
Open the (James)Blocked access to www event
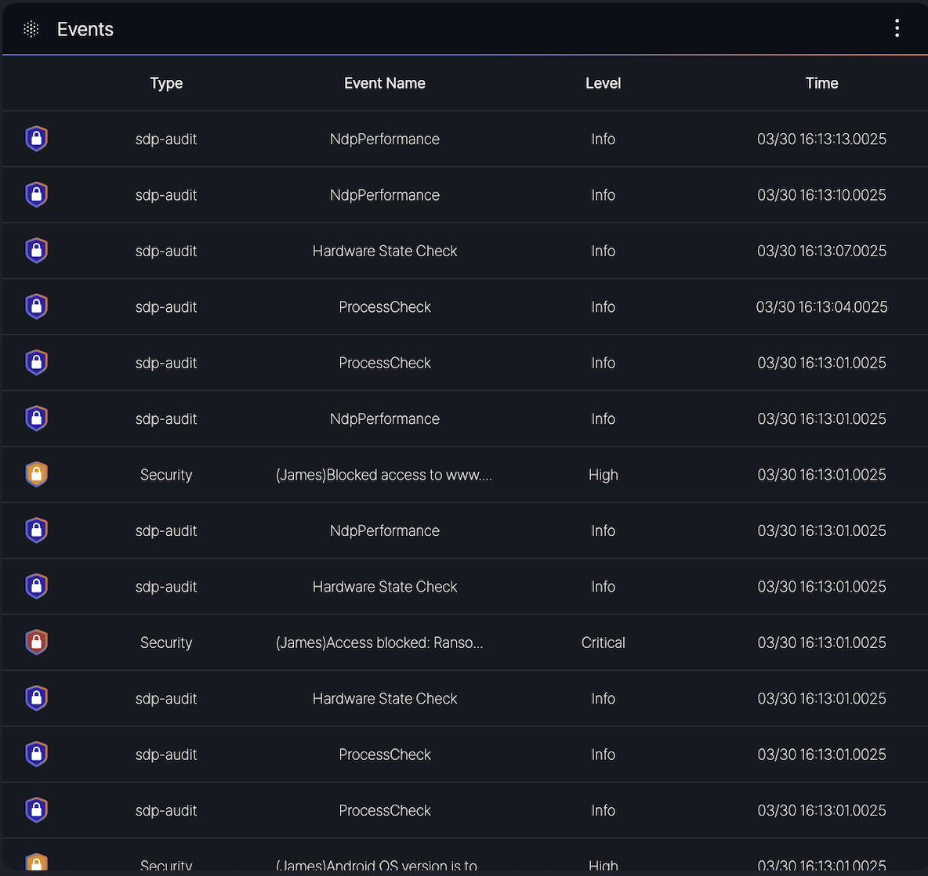(384, 475)
